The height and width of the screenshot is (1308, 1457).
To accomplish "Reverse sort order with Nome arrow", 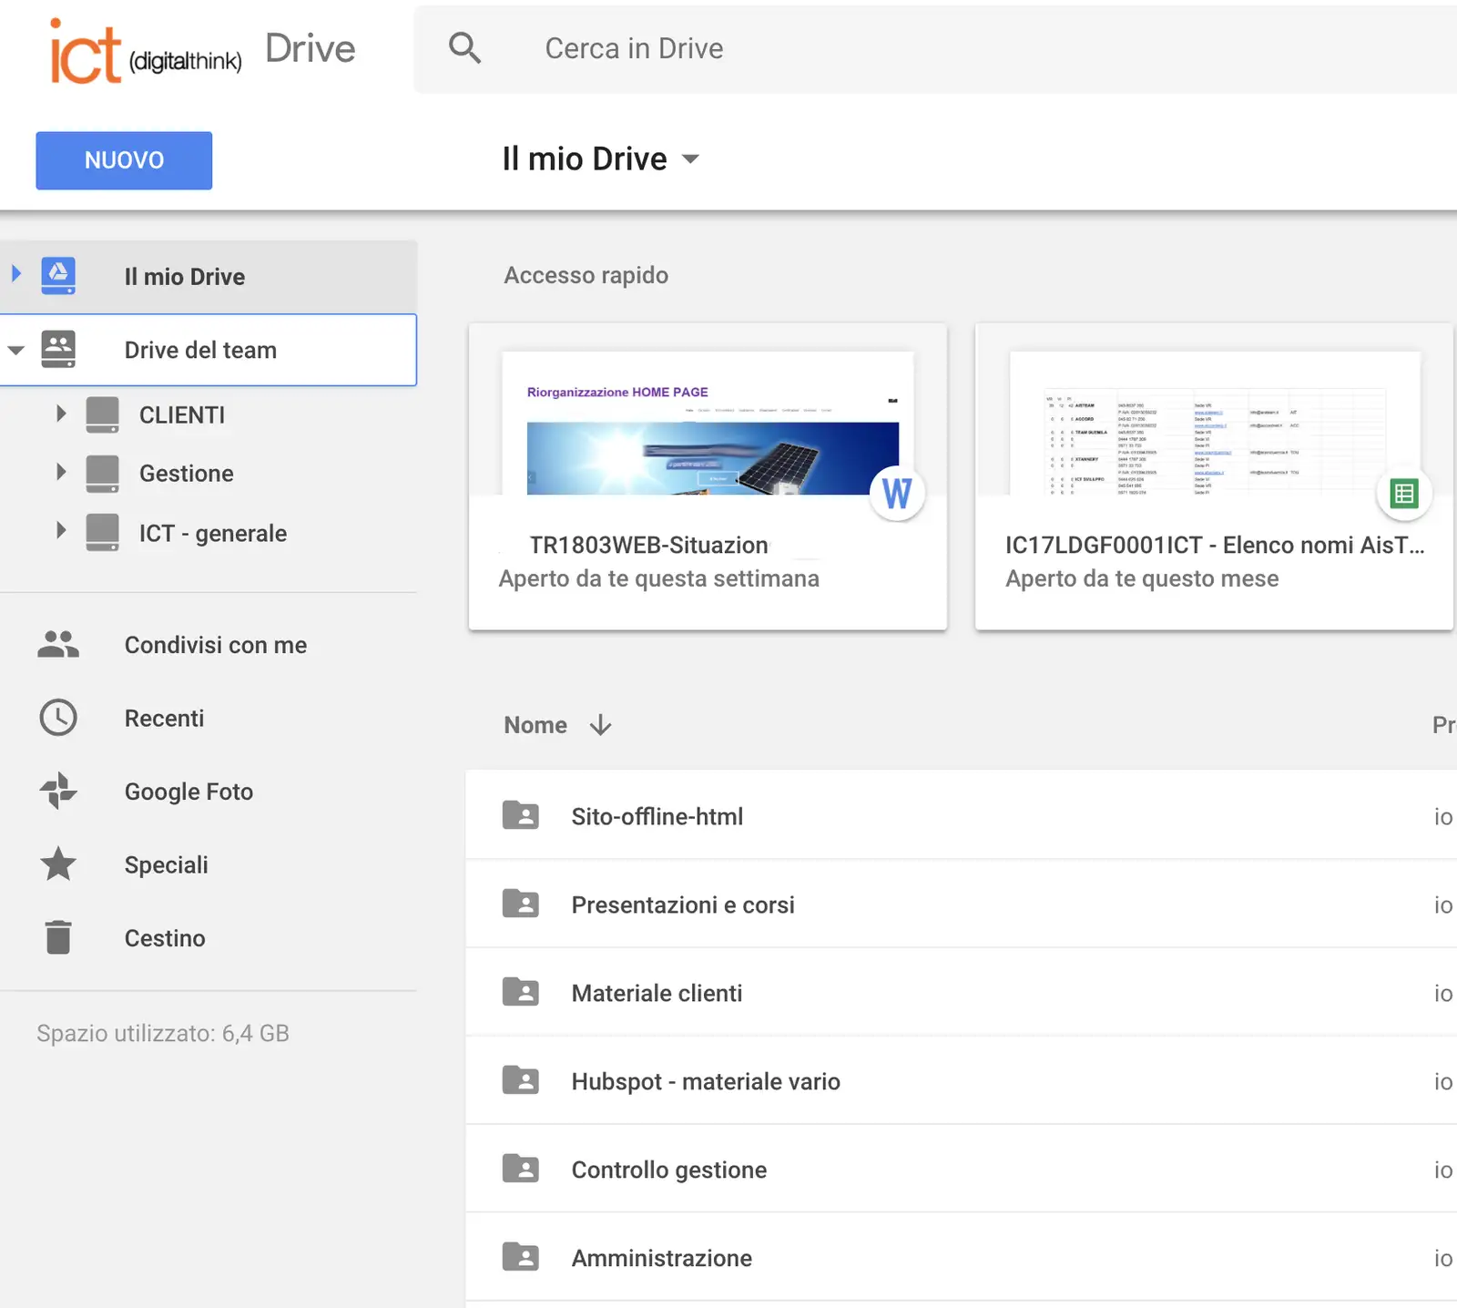I will (x=600, y=725).
